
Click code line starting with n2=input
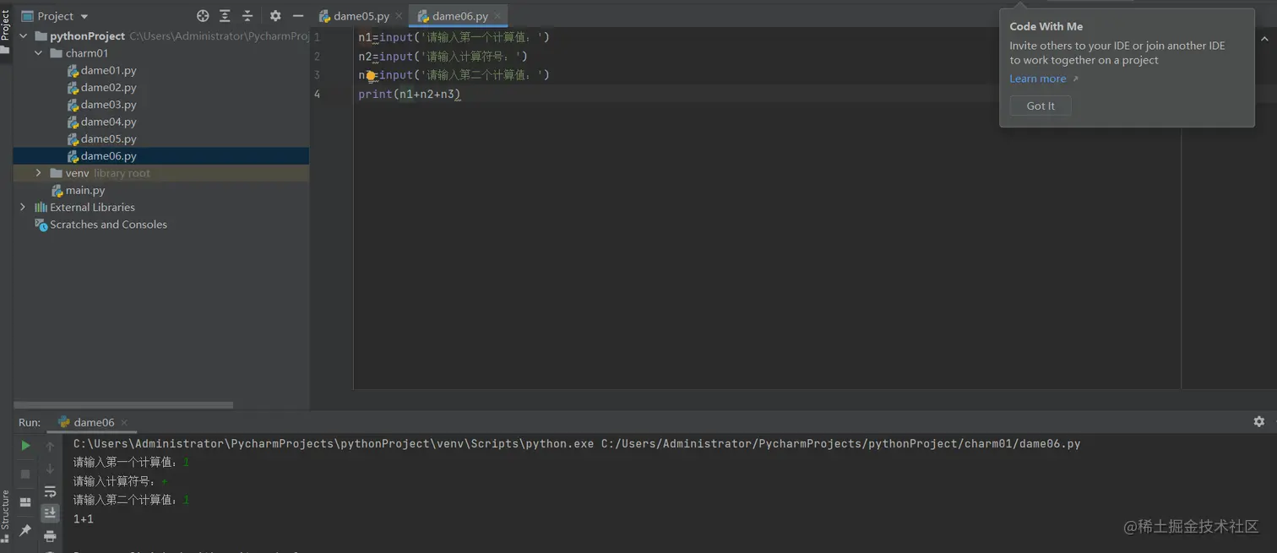(x=443, y=57)
